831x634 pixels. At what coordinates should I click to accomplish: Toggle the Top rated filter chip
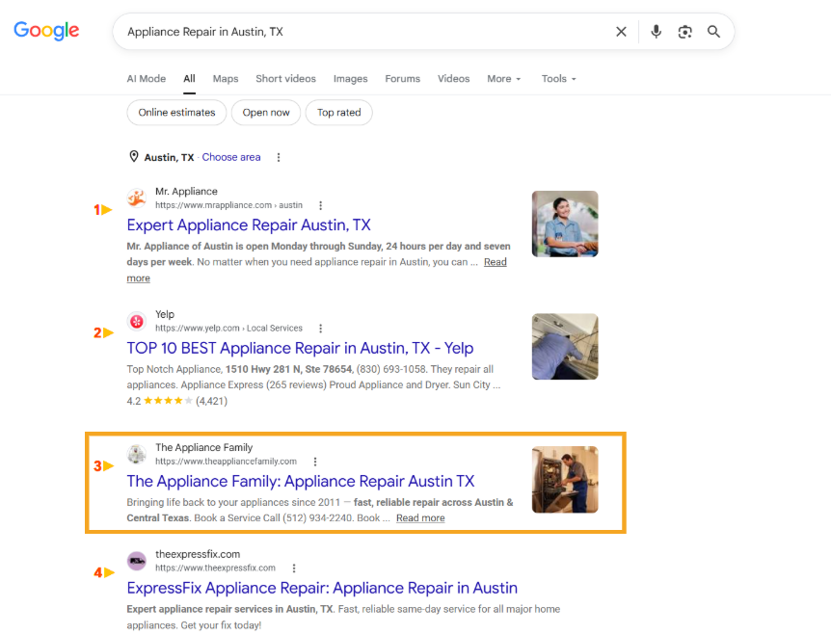point(338,113)
